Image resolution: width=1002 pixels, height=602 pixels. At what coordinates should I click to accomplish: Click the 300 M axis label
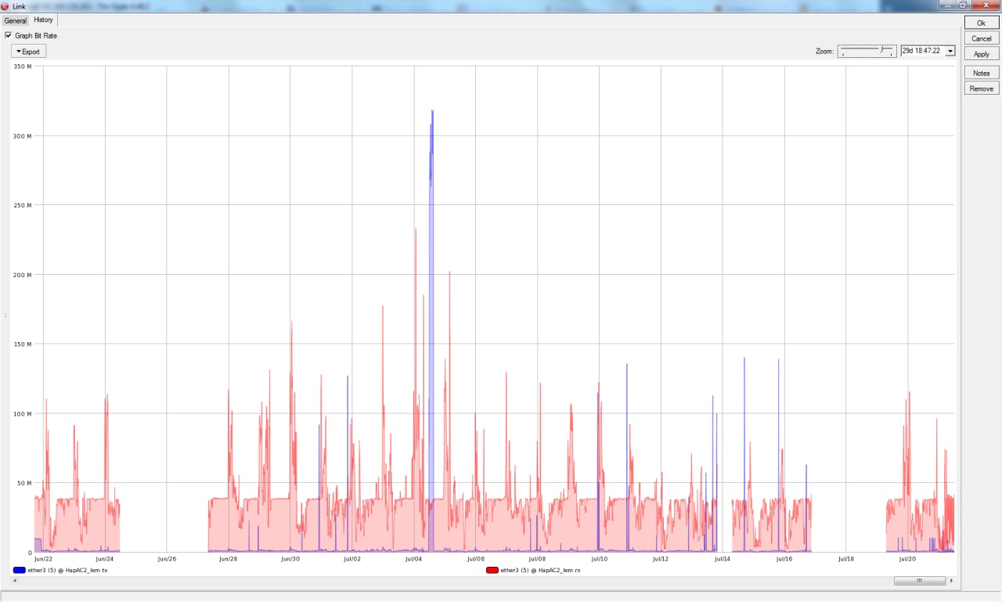click(23, 136)
